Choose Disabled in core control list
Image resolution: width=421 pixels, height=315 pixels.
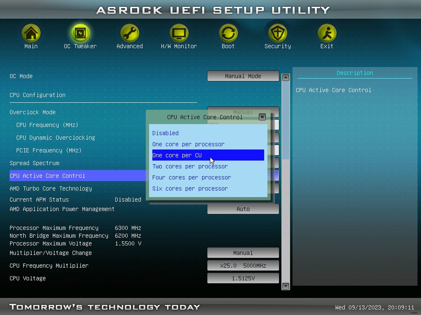[x=208, y=133]
